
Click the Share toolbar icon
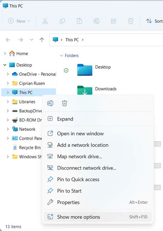coord(114,21)
